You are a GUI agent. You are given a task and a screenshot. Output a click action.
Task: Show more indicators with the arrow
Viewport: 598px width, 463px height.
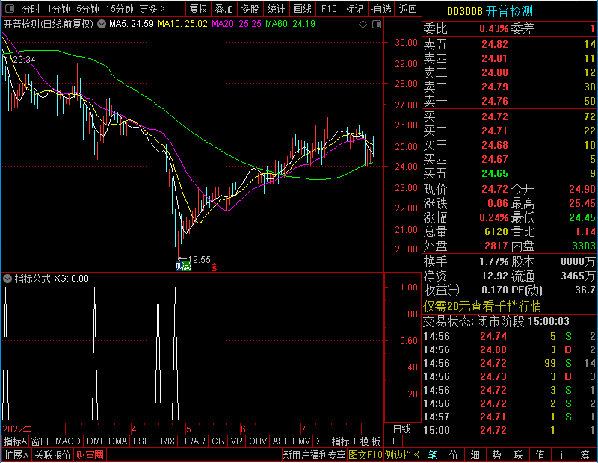tap(318, 441)
